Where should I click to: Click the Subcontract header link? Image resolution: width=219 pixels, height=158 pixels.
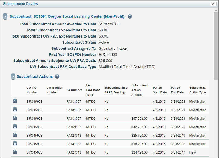point(20,16)
